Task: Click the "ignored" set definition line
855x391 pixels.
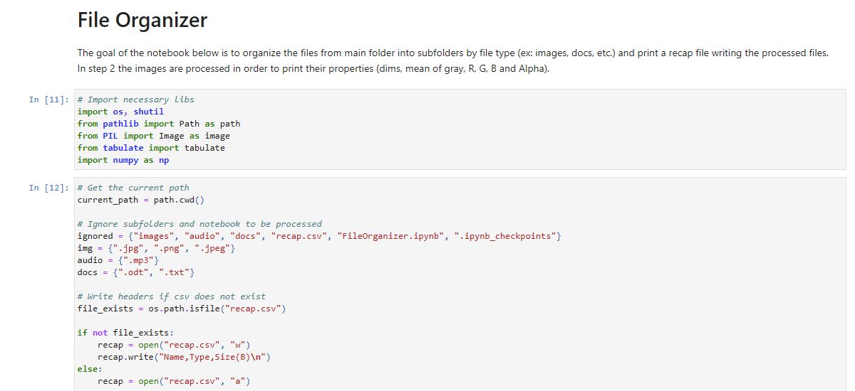Action: [x=319, y=236]
